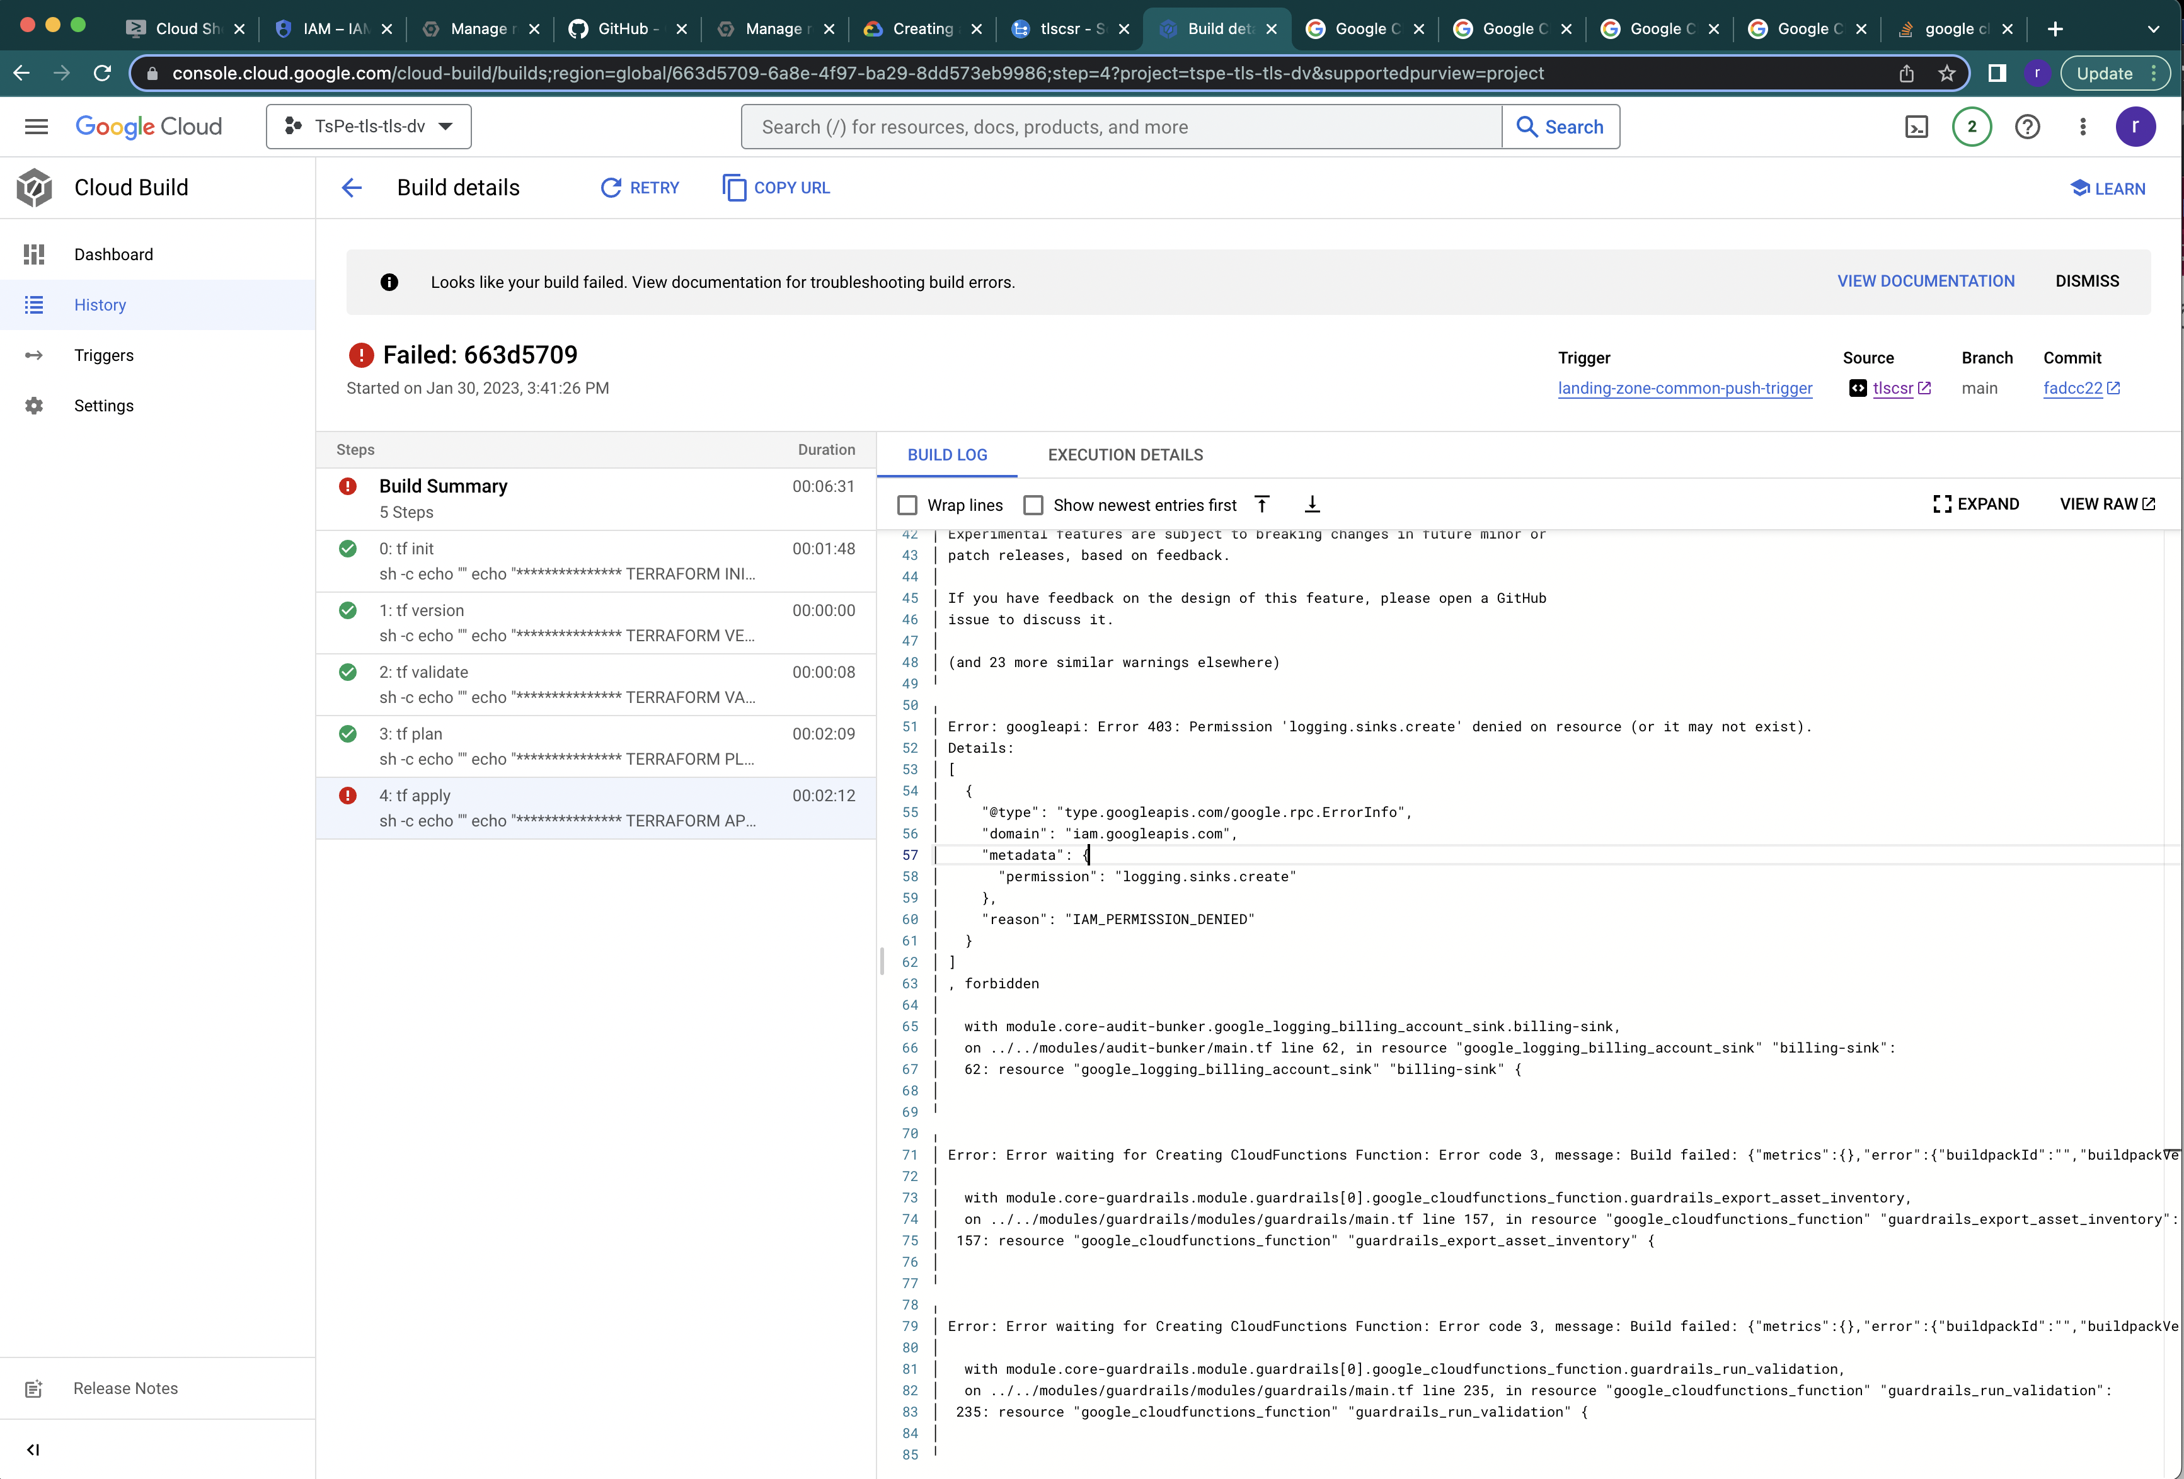The width and height of the screenshot is (2184, 1479).
Task: Retry the failed build
Action: [639, 187]
